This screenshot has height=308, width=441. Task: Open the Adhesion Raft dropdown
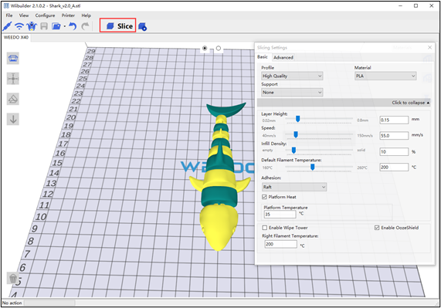click(294, 187)
